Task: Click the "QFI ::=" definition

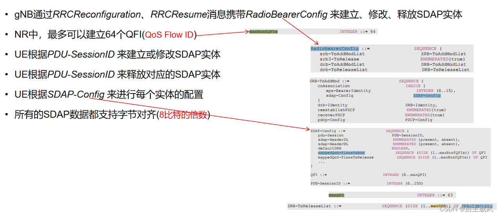Action: 319,175
